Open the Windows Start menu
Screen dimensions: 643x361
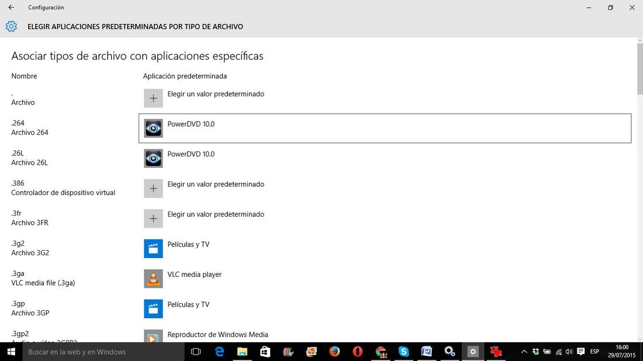click(x=11, y=352)
